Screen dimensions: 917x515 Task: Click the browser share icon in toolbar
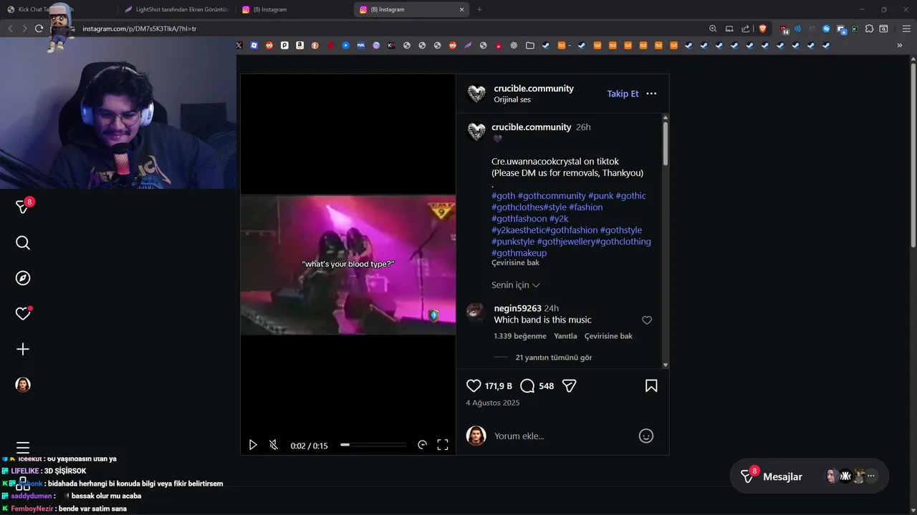746,29
